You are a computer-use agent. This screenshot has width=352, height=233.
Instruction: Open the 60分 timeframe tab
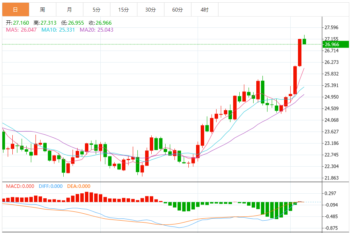click(x=178, y=10)
